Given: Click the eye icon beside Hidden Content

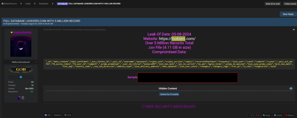Looking at the screenshot, I should point(291,88).
